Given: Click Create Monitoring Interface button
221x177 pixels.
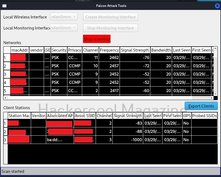Looking at the screenshot, I should 110,17.
